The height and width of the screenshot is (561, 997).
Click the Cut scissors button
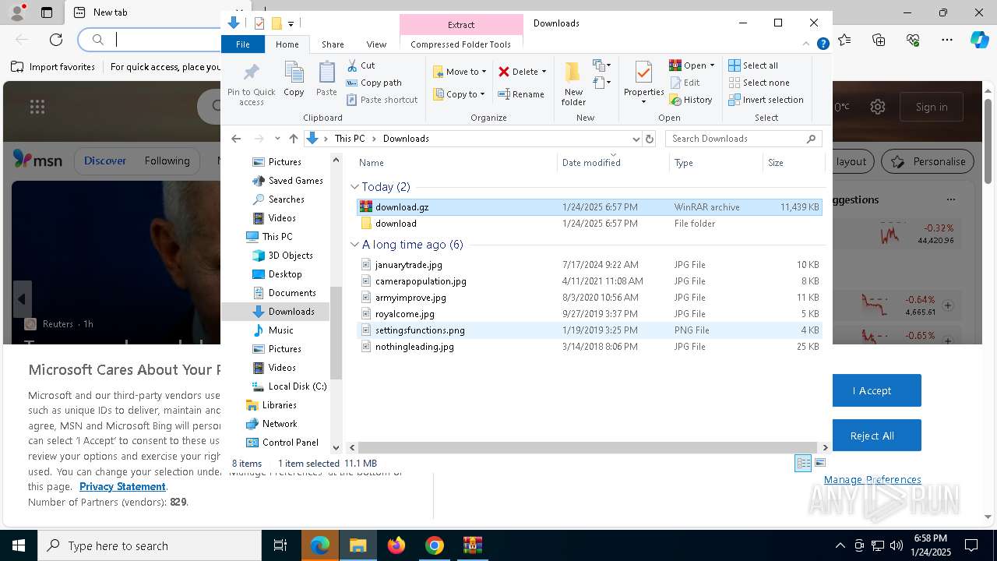point(361,65)
